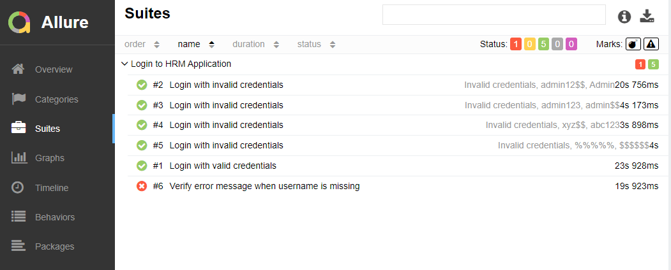Open Overview via the home icon
671x270 pixels.
pyautogui.click(x=19, y=69)
